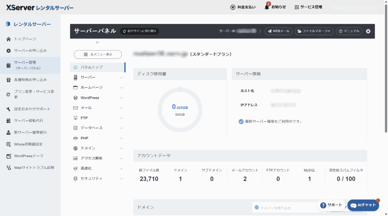The height and width of the screenshot is (216, 388).
Task: Expand the WordPress menu section
Action: pos(98,98)
